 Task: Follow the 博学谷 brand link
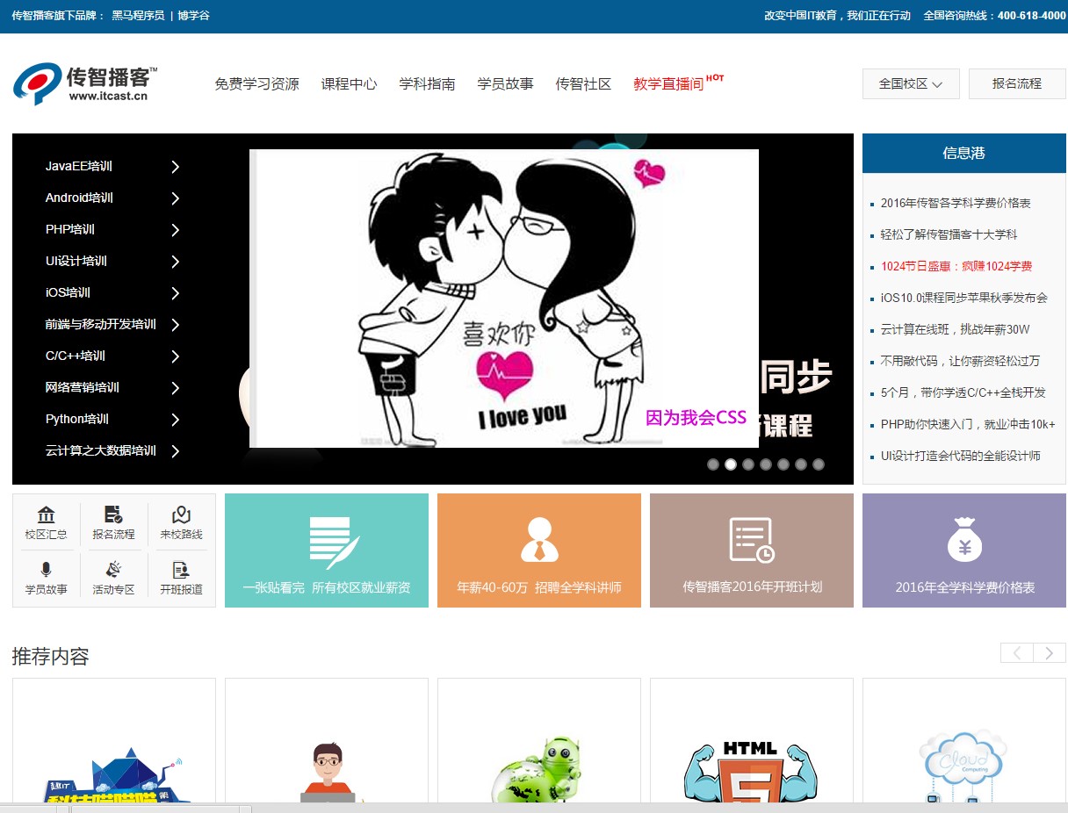[193, 16]
